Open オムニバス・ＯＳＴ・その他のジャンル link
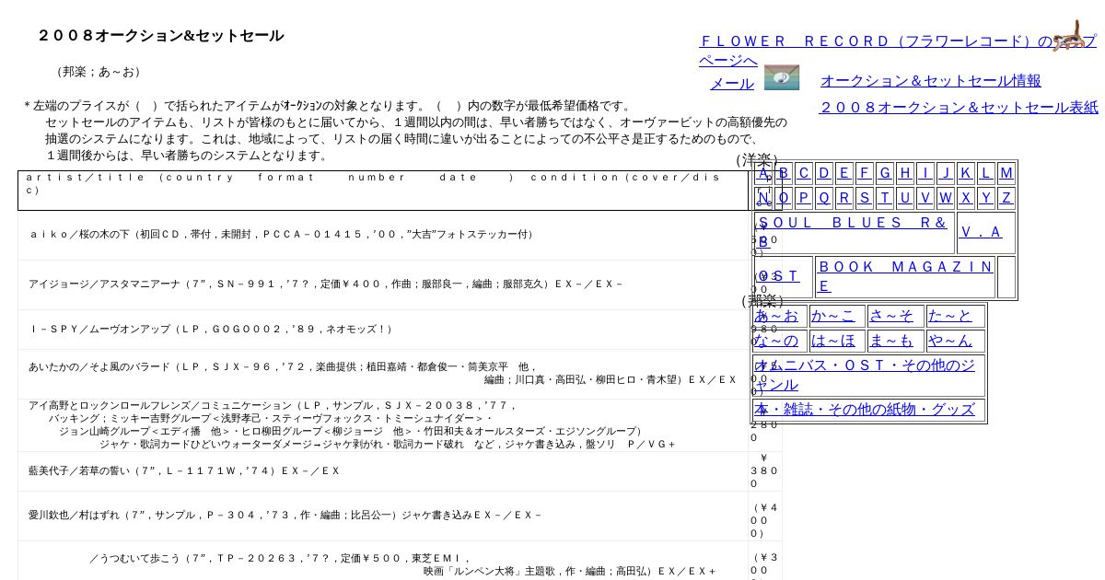 point(866,375)
